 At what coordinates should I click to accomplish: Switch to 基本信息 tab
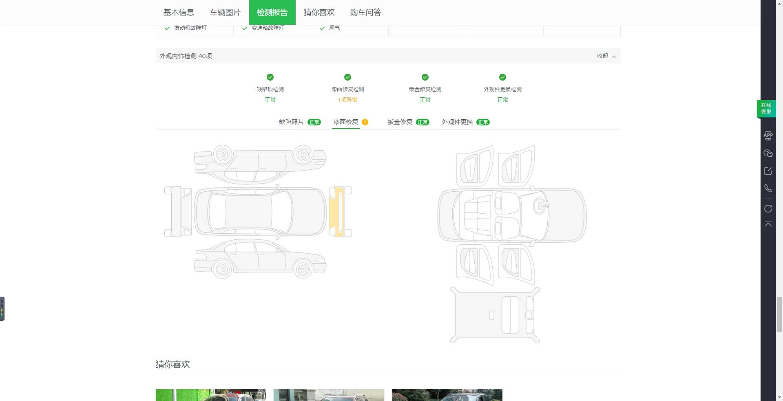179,13
